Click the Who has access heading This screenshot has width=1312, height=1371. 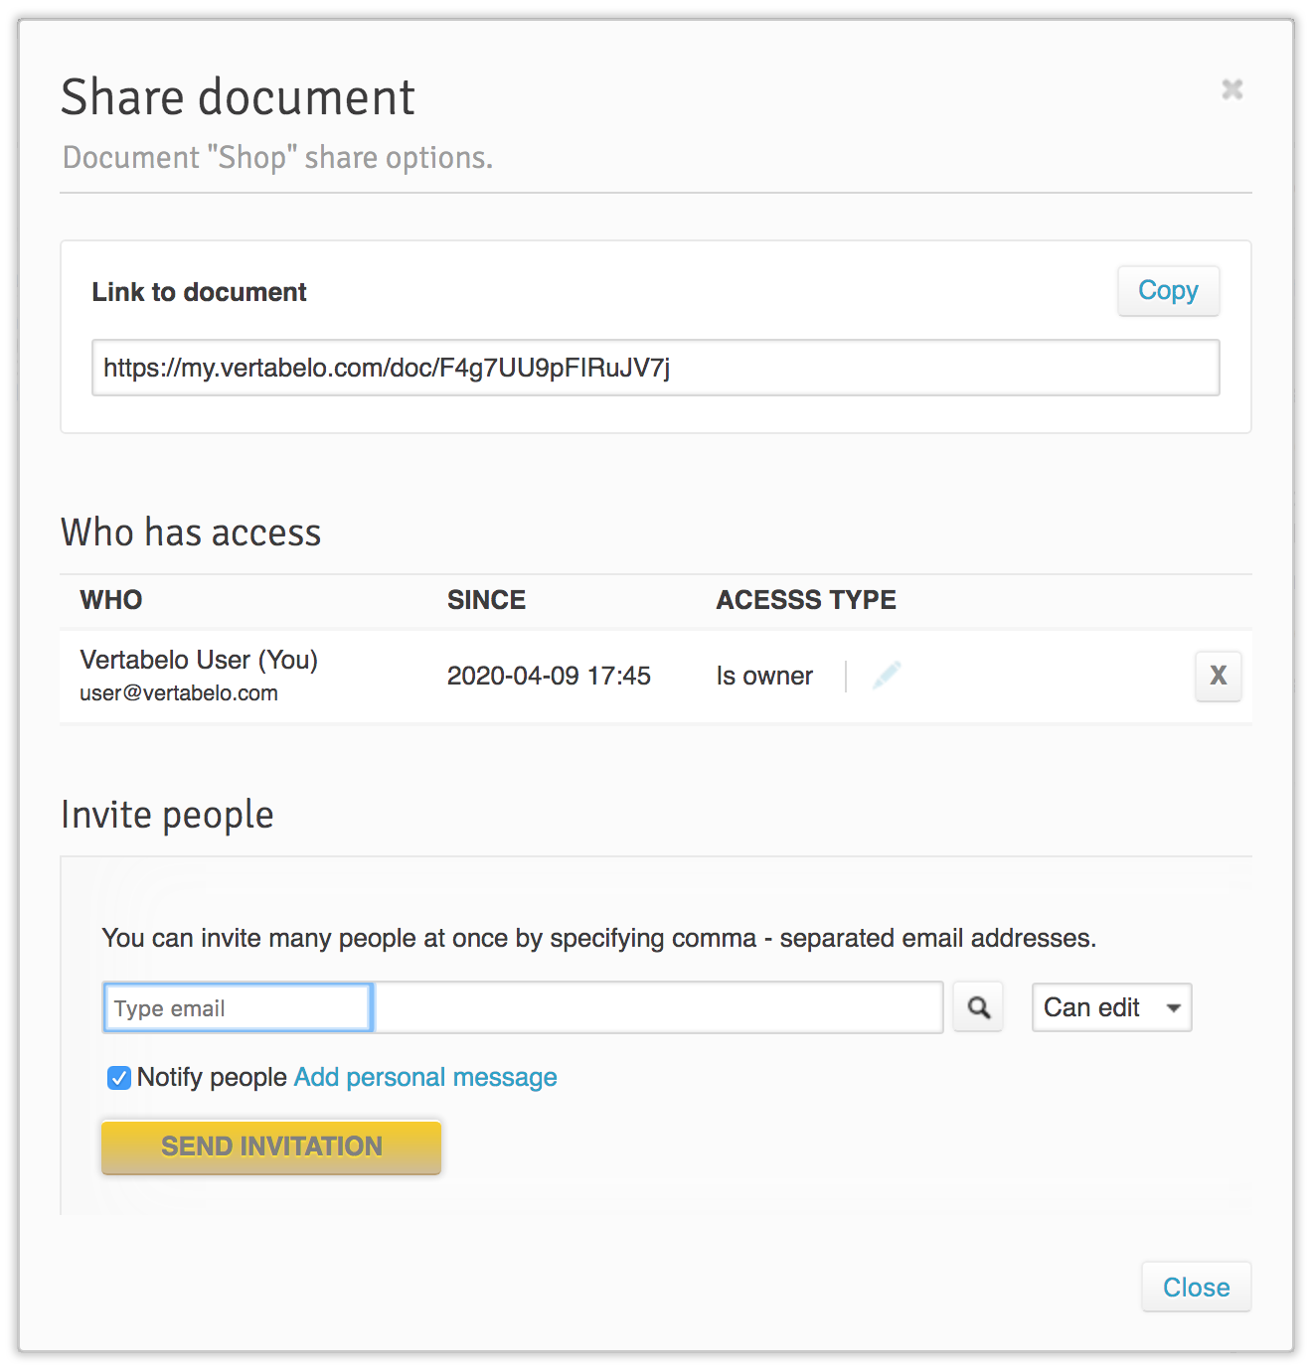[x=191, y=533]
